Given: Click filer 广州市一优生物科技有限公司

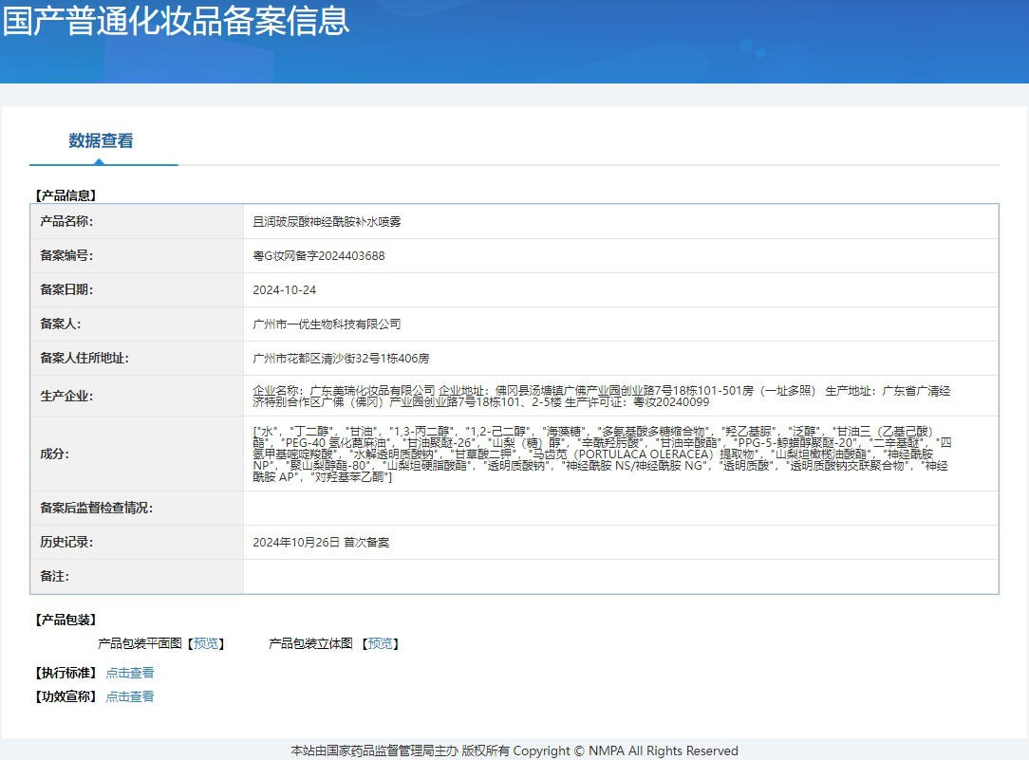Looking at the screenshot, I should [327, 324].
